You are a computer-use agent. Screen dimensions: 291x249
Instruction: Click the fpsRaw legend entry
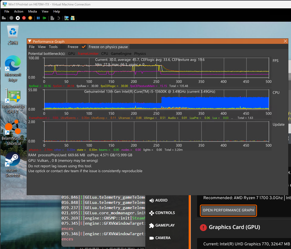[x=87, y=86]
